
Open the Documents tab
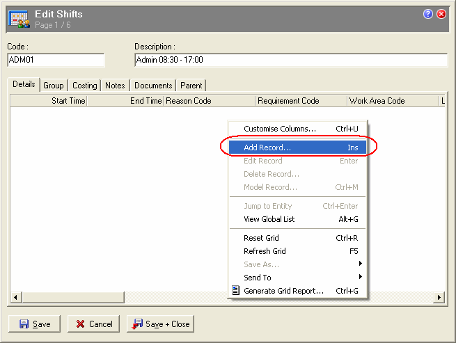(x=153, y=86)
